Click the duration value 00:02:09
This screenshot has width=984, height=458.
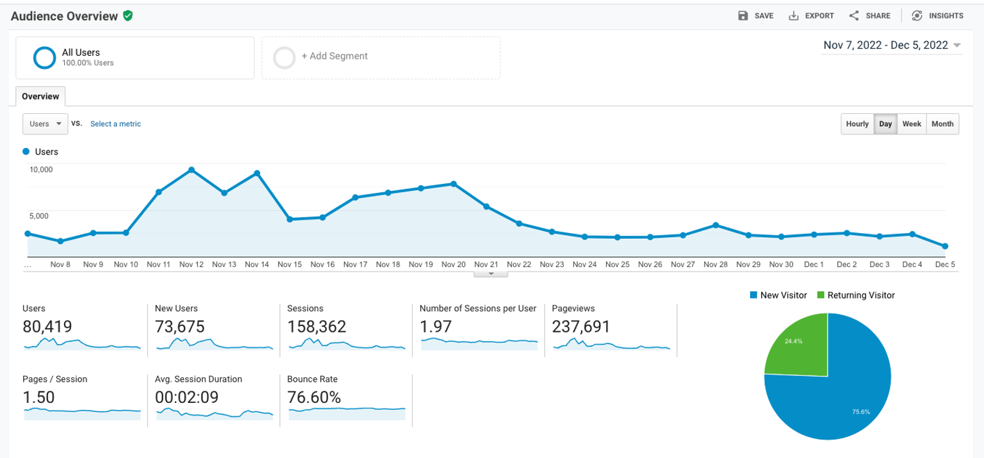(187, 397)
